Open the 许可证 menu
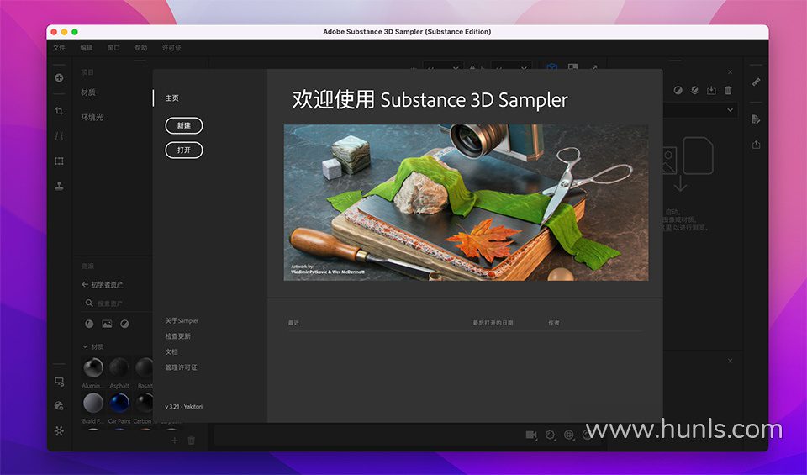This screenshot has height=475, width=807. click(x=171, y=47)
